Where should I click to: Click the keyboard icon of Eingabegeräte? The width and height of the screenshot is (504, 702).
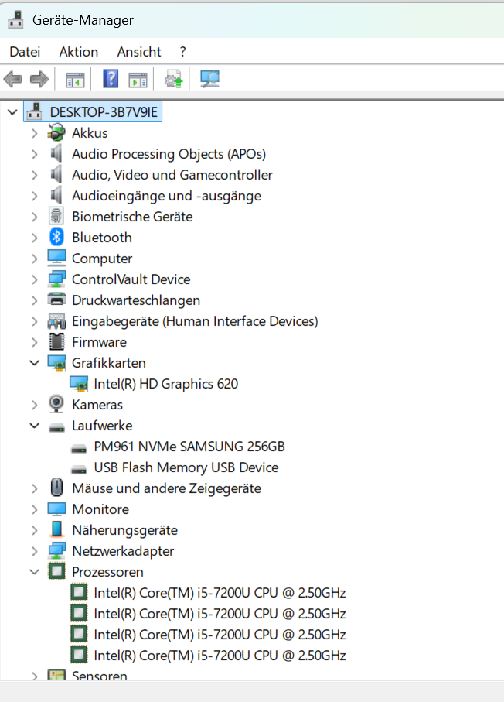click(x=56, y=321)
